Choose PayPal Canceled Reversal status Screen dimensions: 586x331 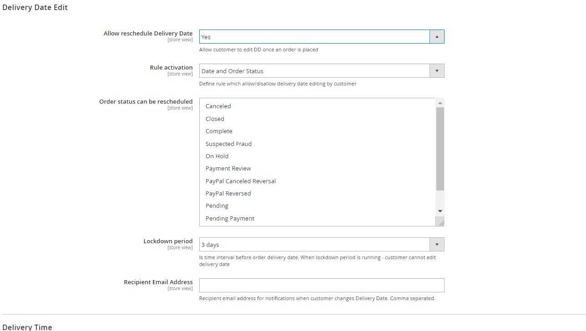[241, 181]
